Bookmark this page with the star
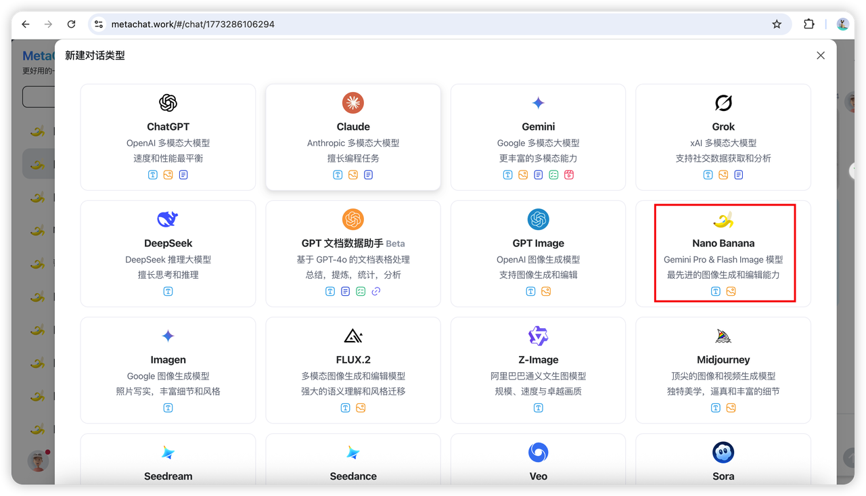866x496 pixels. click(x=777, y=24)
